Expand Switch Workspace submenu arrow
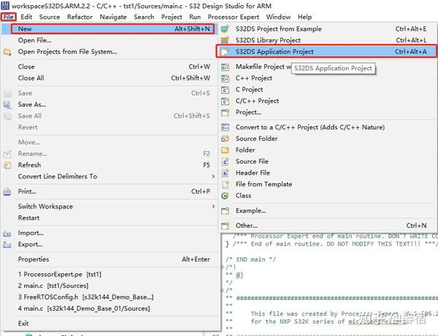This screenshot has height=336, width=438. (x=213, y=206)
